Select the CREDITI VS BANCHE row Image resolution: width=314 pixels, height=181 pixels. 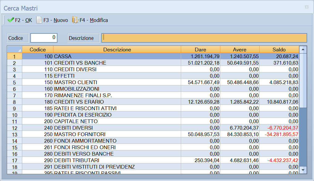(x=153, y=63)
